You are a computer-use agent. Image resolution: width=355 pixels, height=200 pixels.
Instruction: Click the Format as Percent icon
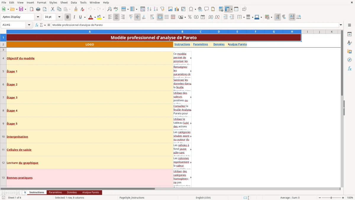(190, 17)
